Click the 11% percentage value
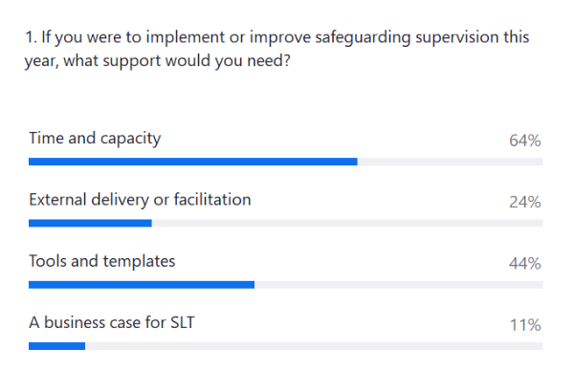The image size is (574, 392). [x=525, y=325]
